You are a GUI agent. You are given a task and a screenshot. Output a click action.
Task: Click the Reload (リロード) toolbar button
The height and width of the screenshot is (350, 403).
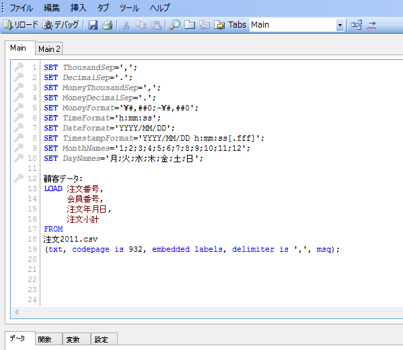tap(21, 25)
